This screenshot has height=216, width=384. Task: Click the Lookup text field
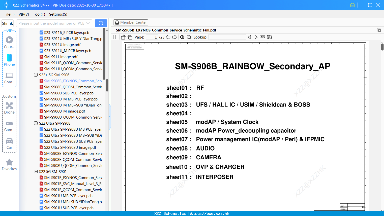click(227, 37)
